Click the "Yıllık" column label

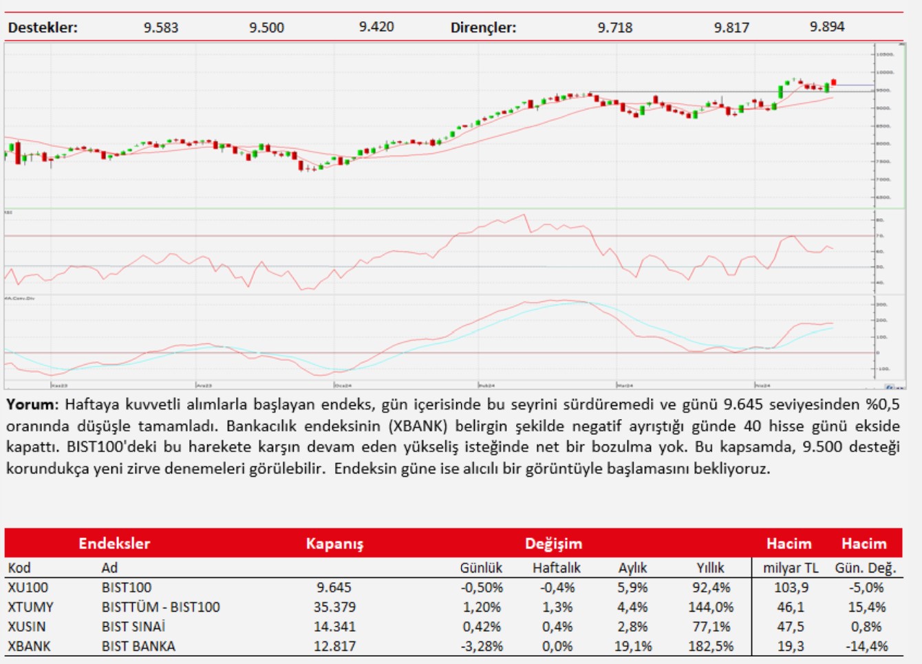(710, 568)
